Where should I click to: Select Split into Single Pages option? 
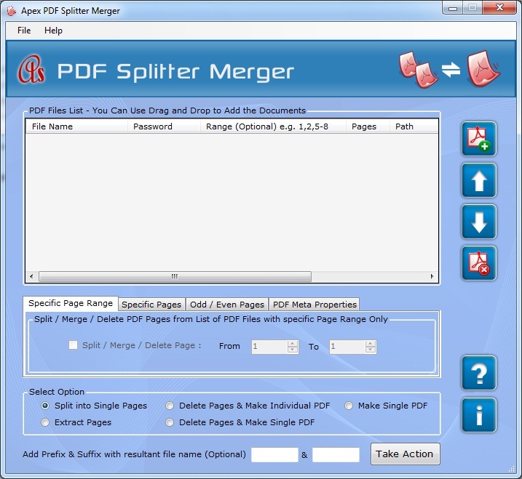coord(45,406)
